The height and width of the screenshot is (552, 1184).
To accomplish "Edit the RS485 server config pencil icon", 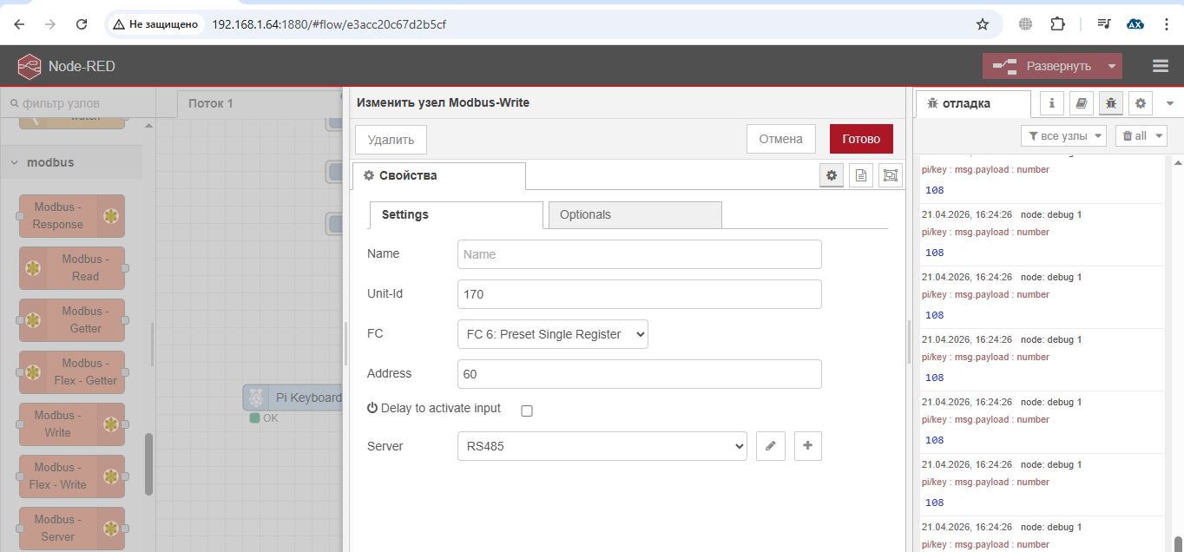I will pos(770,446).
